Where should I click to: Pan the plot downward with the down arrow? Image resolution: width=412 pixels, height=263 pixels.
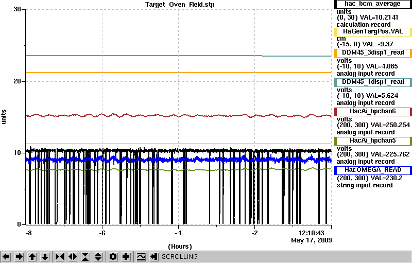(x=45, y=256)
